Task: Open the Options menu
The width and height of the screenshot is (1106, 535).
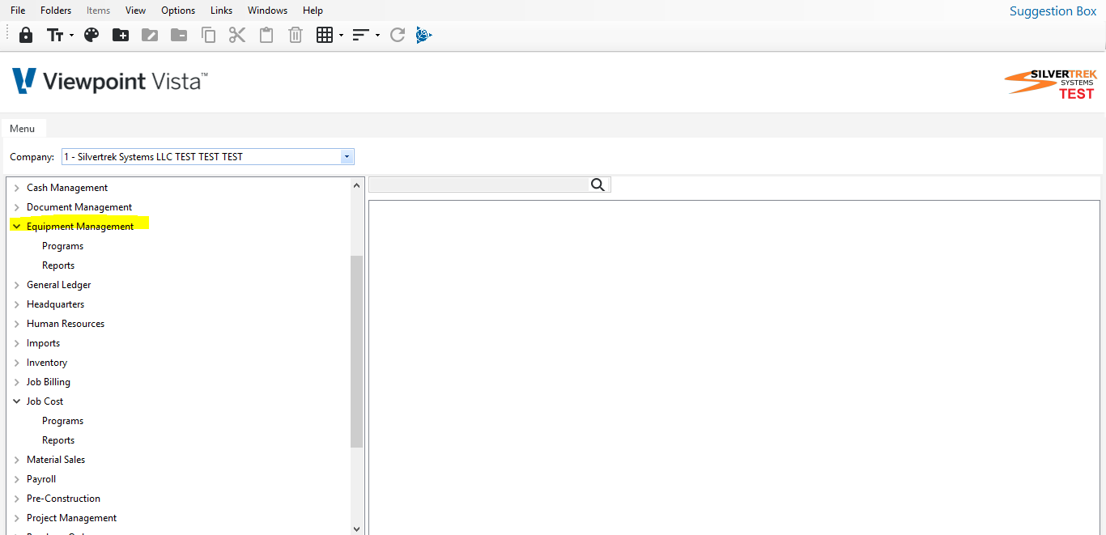Action: point(178,11)
